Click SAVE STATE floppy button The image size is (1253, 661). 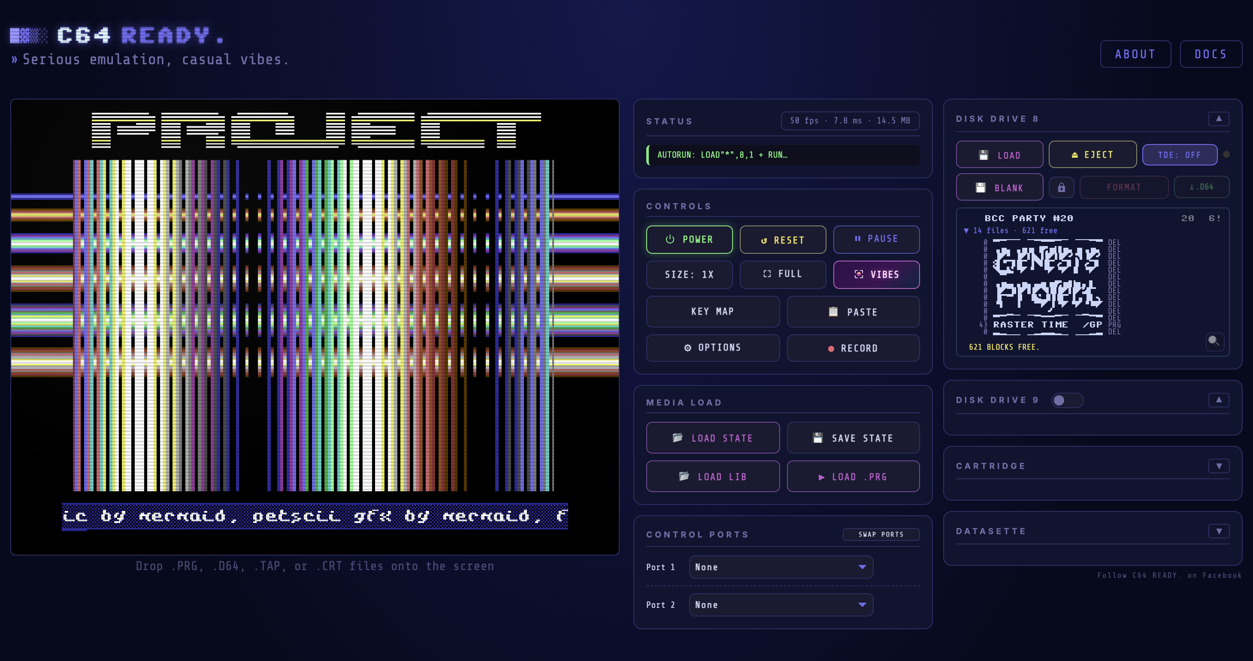pos(853,437)
